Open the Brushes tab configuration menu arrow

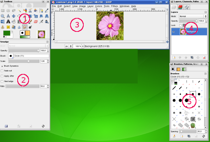(x=206, y=74)
